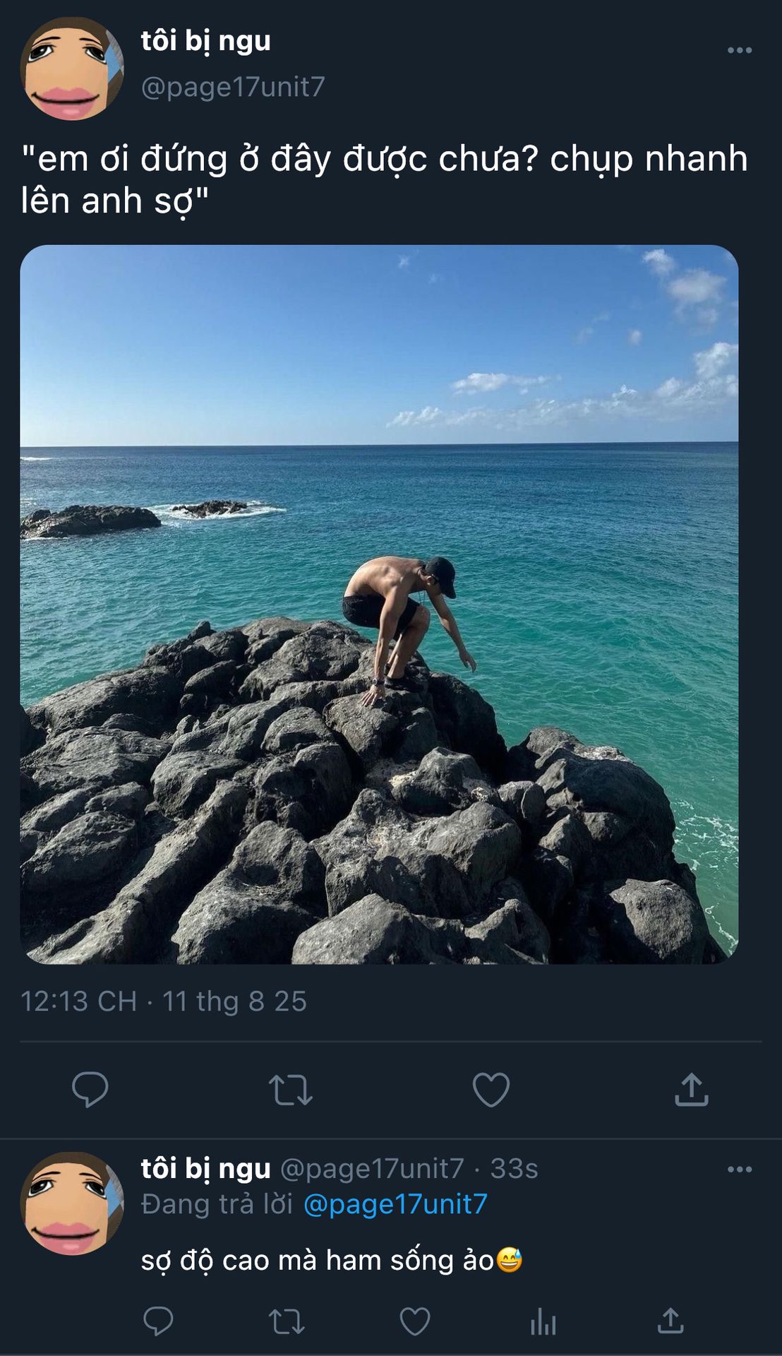Open the reply tweet's three-dot options menu
782x1356 pixels.
(739, 1170)
